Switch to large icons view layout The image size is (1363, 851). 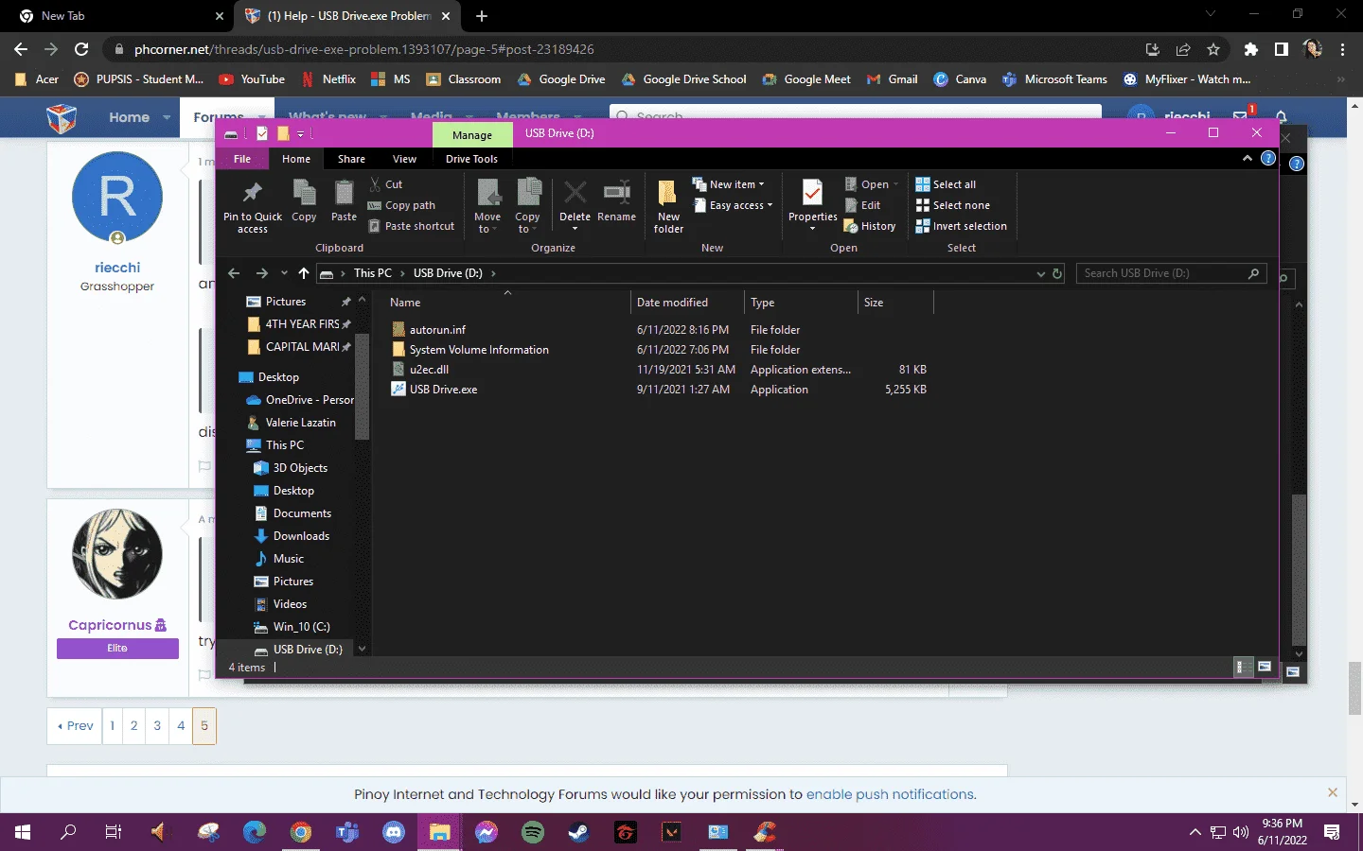(x=1264, y=667)
